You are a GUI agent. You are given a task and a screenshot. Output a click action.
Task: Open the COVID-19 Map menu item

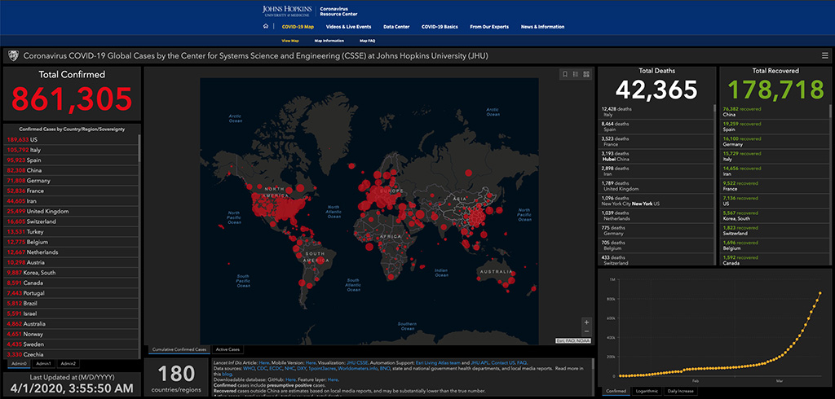coord(298,27)
